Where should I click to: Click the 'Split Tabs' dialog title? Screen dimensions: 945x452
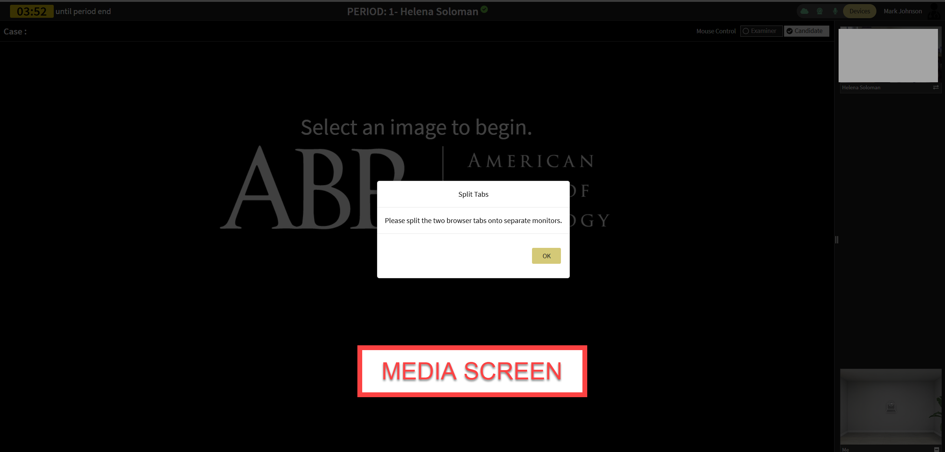pyautogui.click(x=473, y=194)
